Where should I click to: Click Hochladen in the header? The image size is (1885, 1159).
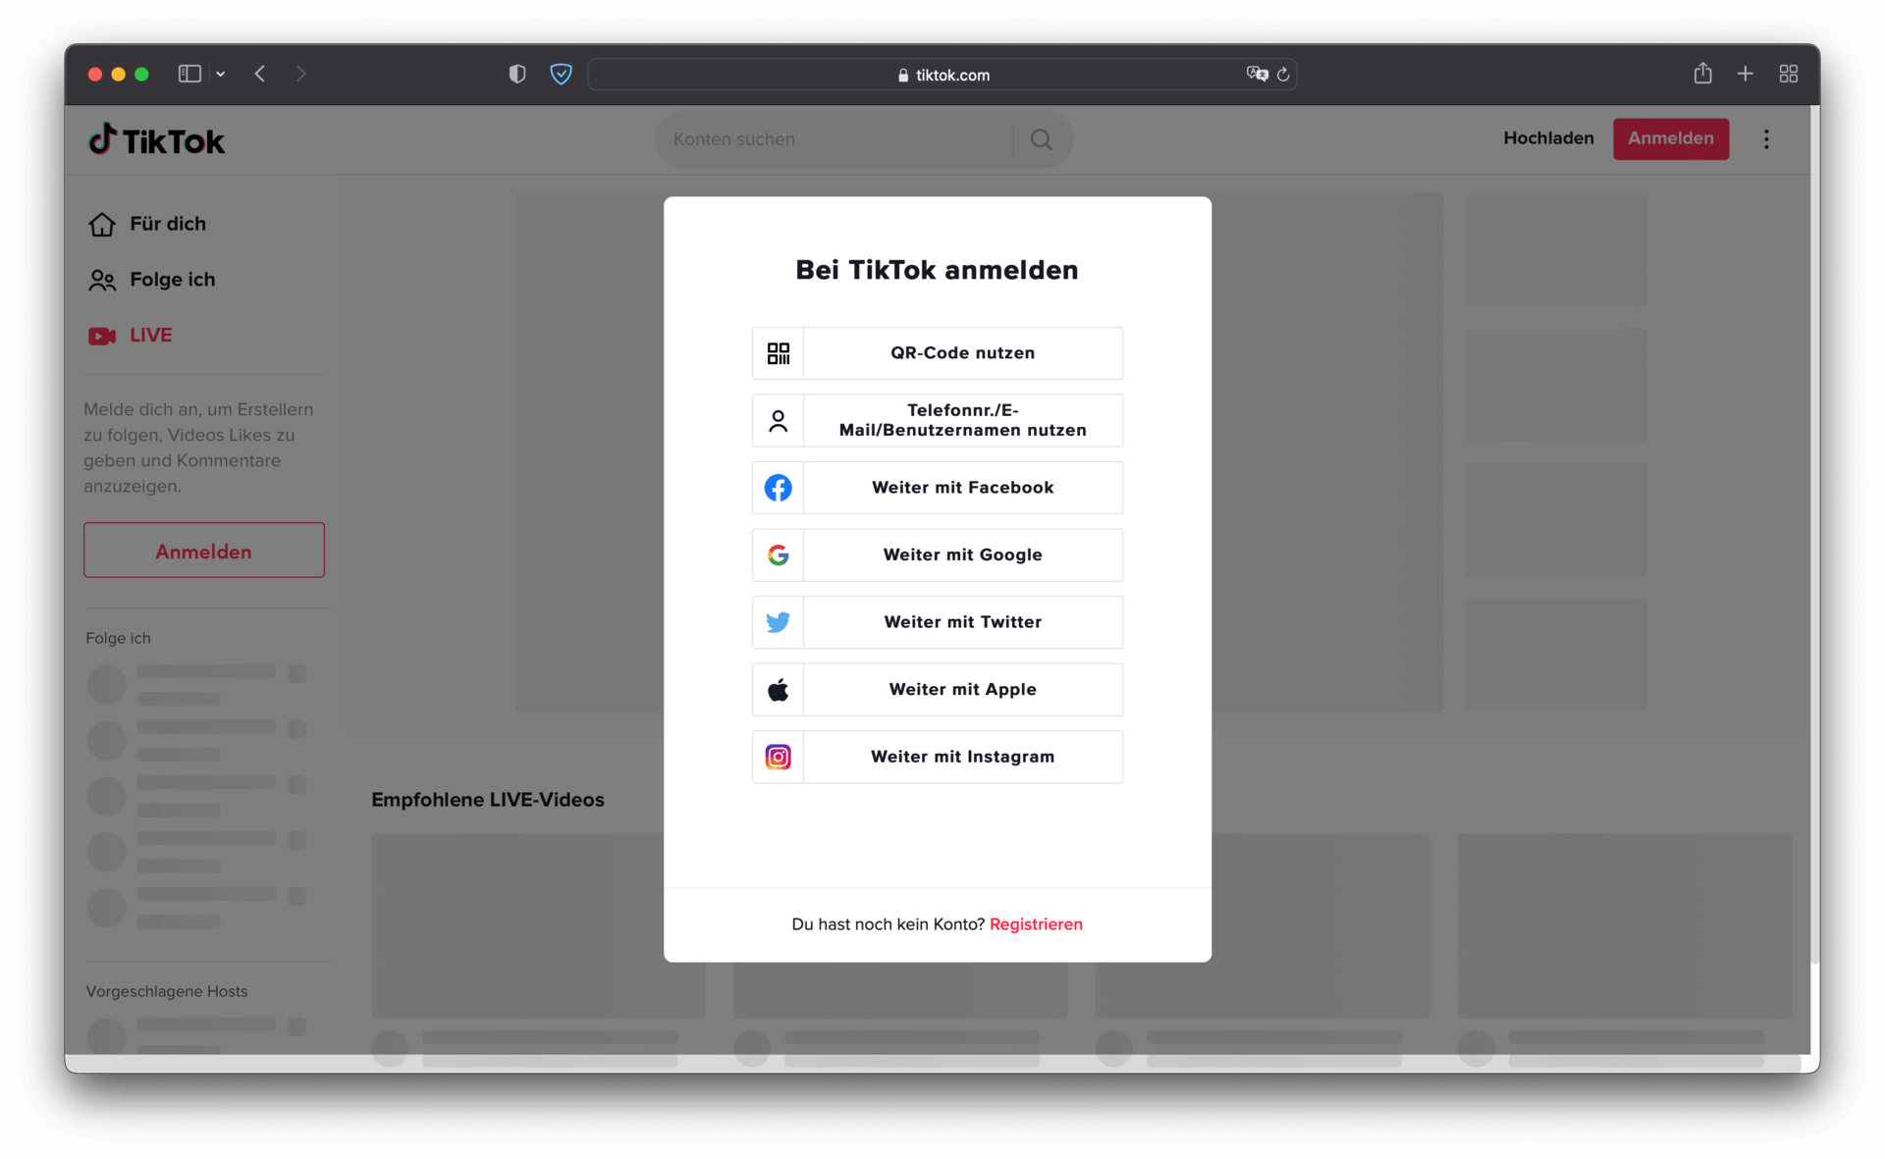tap(1548, 138)
